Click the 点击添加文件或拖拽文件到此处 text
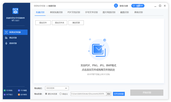This screenshot has width=171, height=102. tap(98, 70)
